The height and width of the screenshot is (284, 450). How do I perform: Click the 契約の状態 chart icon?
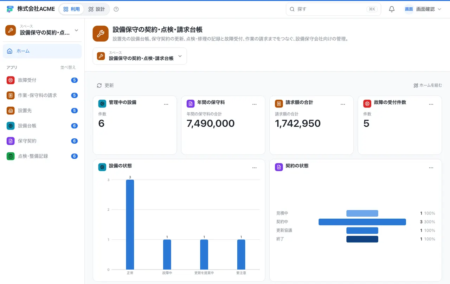[x=279, y=167]
